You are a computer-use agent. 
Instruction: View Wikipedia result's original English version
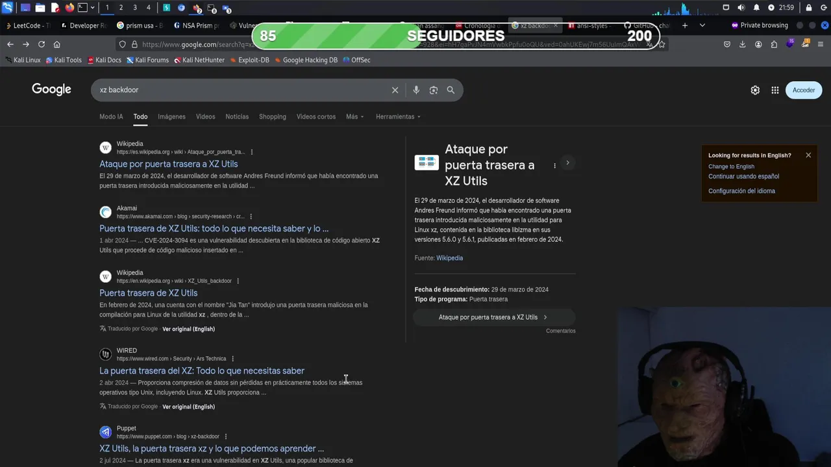click(188, 329)
